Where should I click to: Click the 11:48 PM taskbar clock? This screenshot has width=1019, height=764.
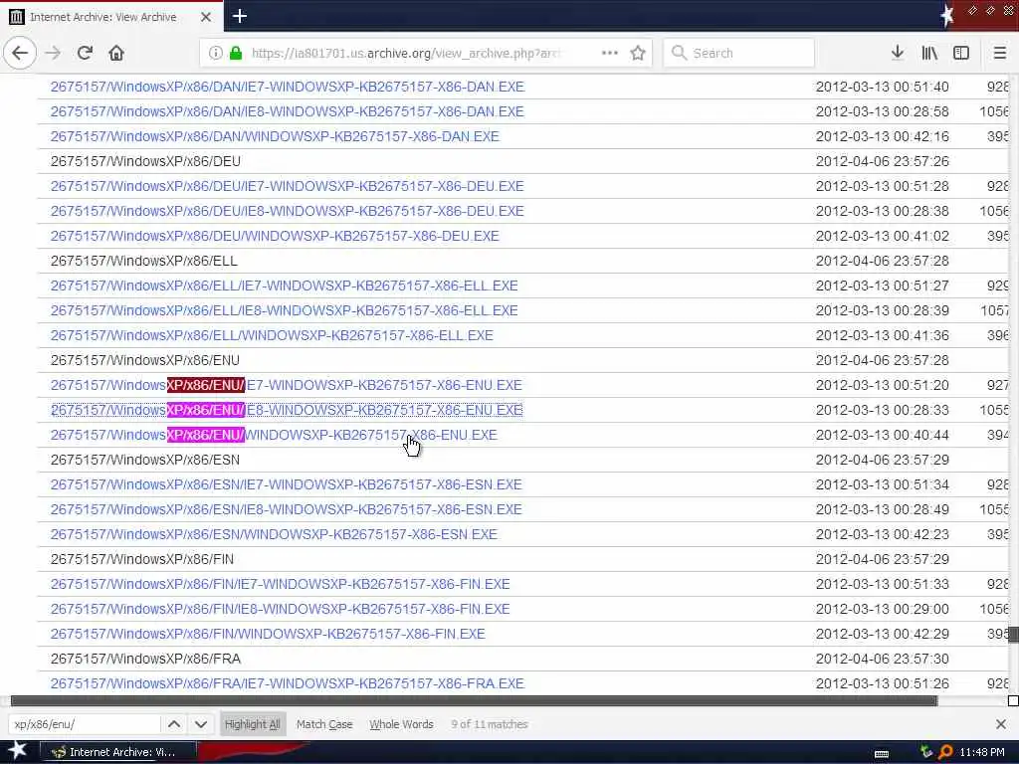(982, 752)
